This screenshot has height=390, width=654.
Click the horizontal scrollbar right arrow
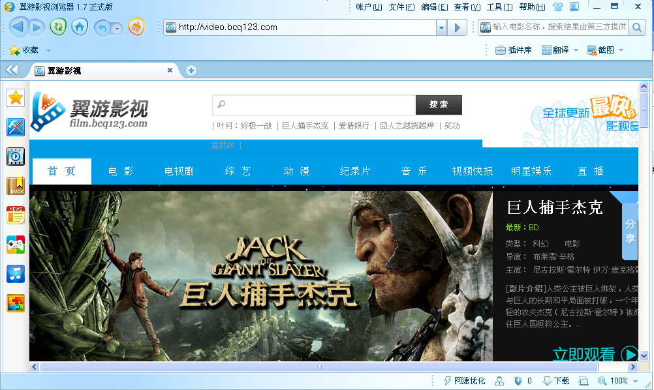[x=632, y=367]
